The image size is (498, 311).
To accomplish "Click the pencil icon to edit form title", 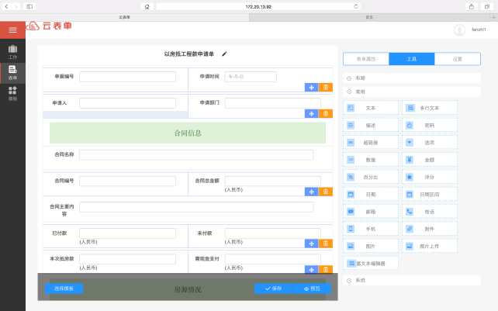I will [225, 54].
